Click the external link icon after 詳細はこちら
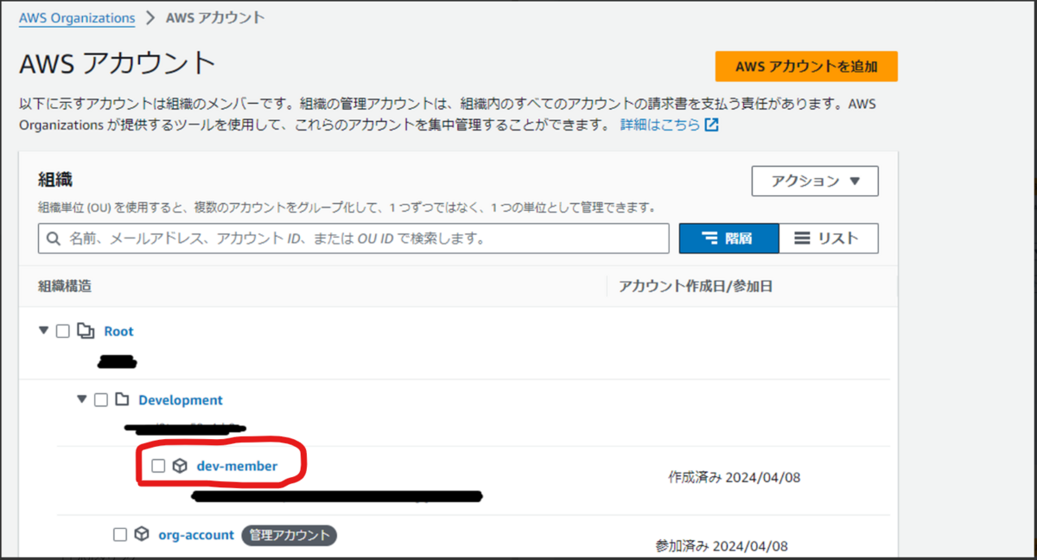Image resolution: width=1037 pixels, height=560 pixels. pos(711,124)
